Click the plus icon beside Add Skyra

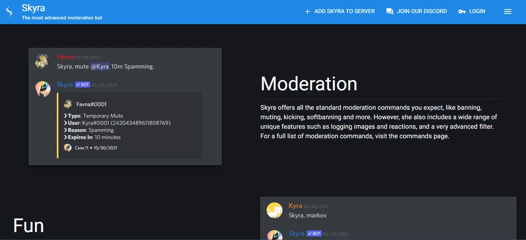coord(307,11)
